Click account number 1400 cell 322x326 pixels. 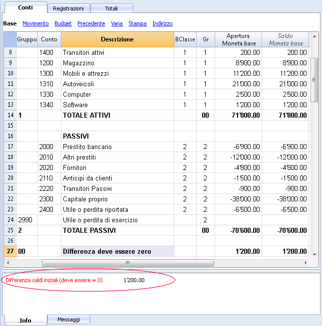pyautogui.click(x=49, y=52)
